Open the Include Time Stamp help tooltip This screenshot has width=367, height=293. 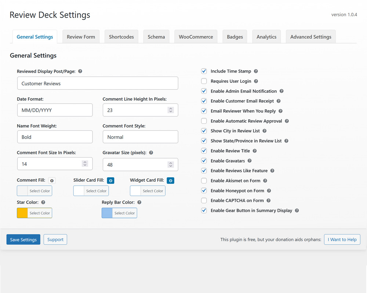click(x=256, y=71)
